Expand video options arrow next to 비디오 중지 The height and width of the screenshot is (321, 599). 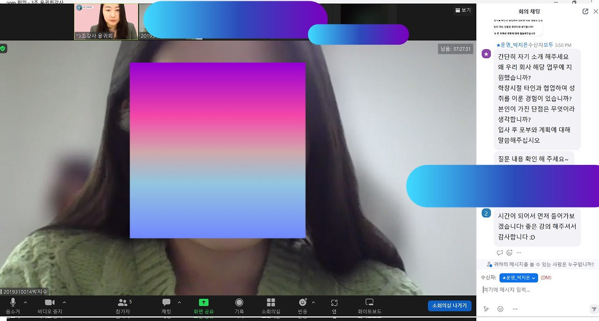coord(64,302)
